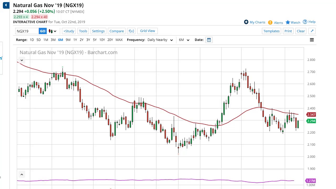This screenshot has height=189, width=336.
Task: Open the Compare option
Action: [117, 31]
